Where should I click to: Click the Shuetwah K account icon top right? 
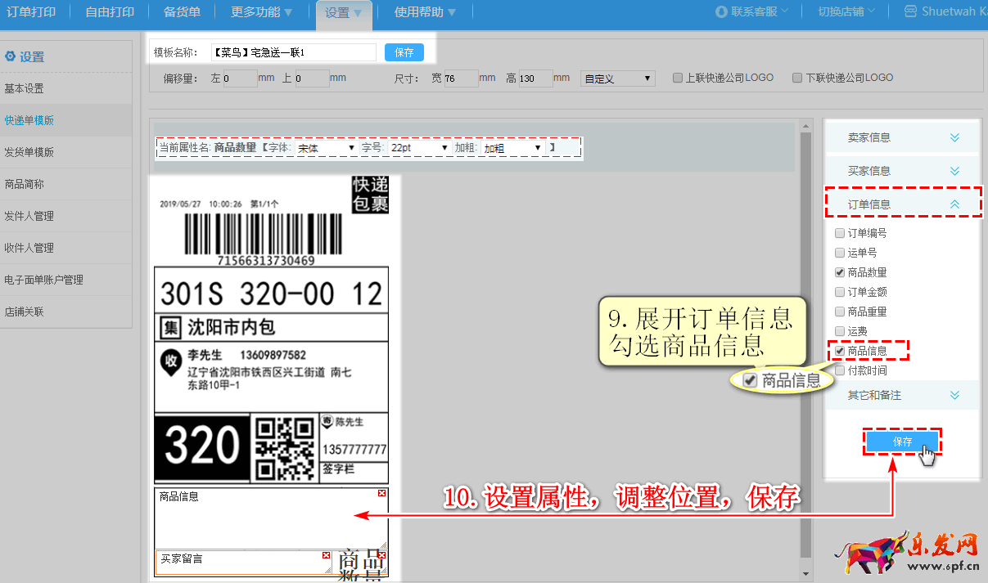pos(911,11)
